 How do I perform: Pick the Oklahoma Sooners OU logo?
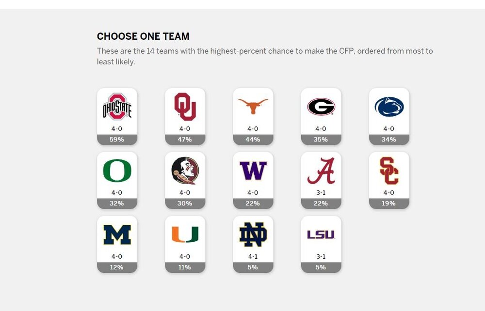pos(185,108)
